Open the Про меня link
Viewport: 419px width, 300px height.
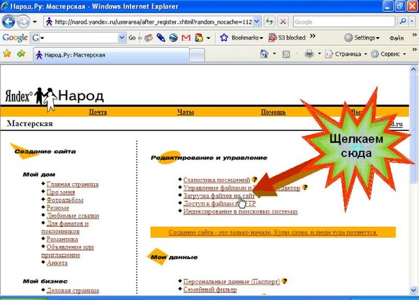pyautogui.click(x=61, y=192)
